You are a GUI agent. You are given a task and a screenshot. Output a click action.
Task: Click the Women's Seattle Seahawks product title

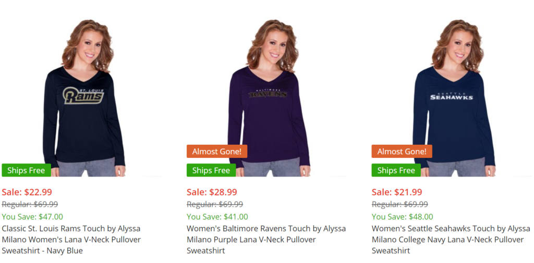[451, 240]
